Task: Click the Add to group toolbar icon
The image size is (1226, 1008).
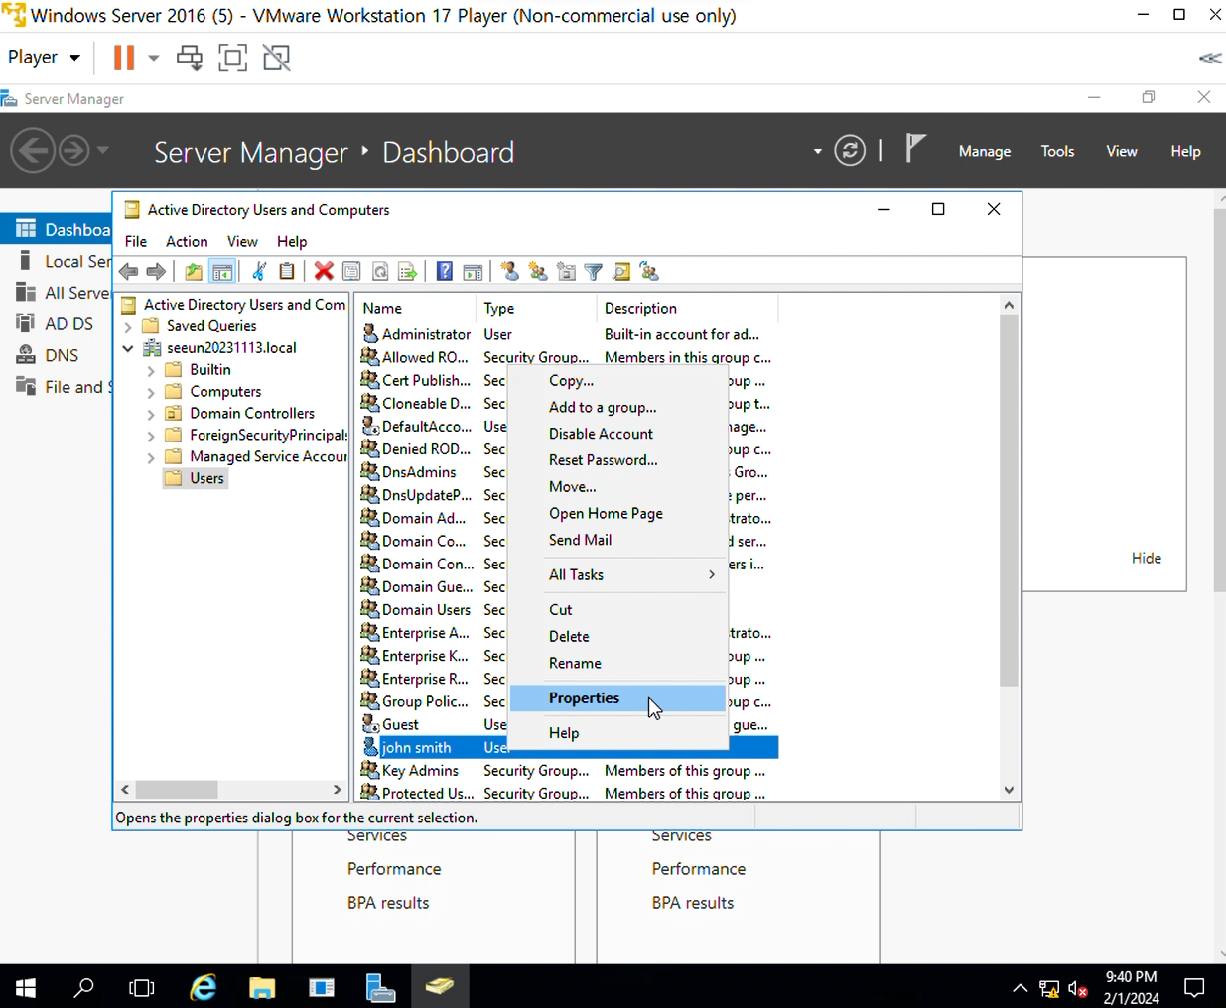Action: point(649,271)
